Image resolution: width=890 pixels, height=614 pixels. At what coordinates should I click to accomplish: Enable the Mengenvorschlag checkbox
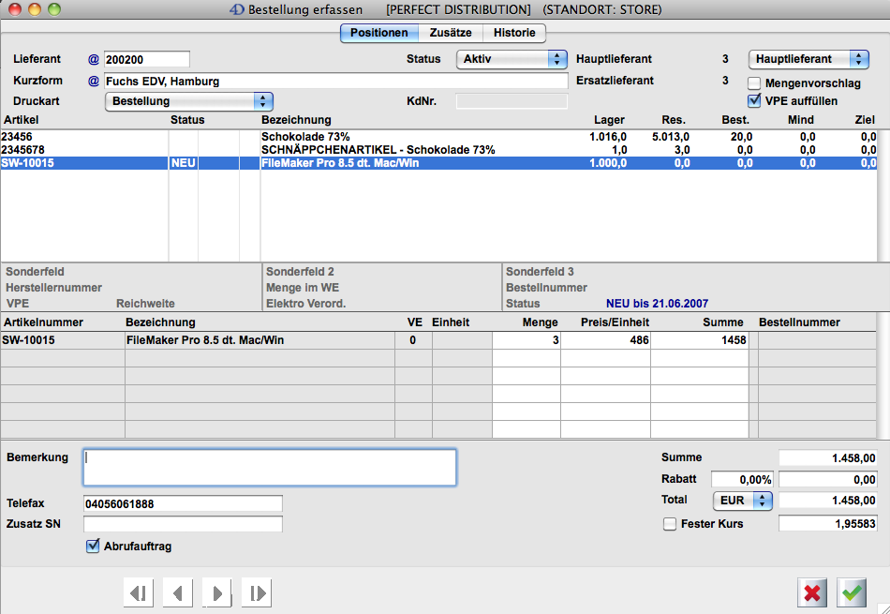click(754, 83)
